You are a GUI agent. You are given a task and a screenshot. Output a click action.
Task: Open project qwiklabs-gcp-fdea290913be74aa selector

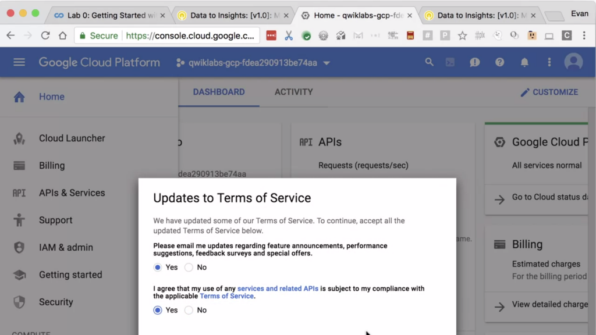253,63
